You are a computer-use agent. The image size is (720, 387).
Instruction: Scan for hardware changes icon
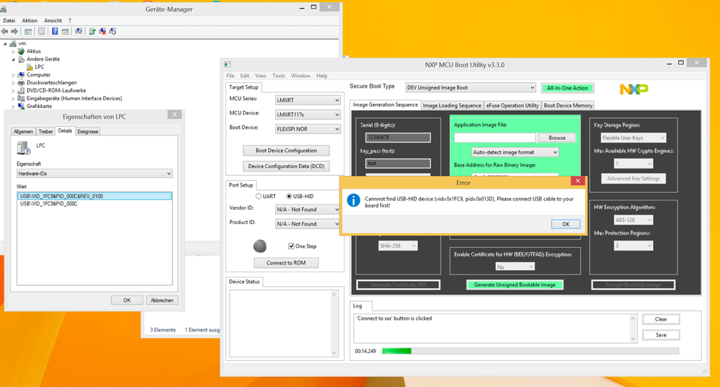coord(79,31)
